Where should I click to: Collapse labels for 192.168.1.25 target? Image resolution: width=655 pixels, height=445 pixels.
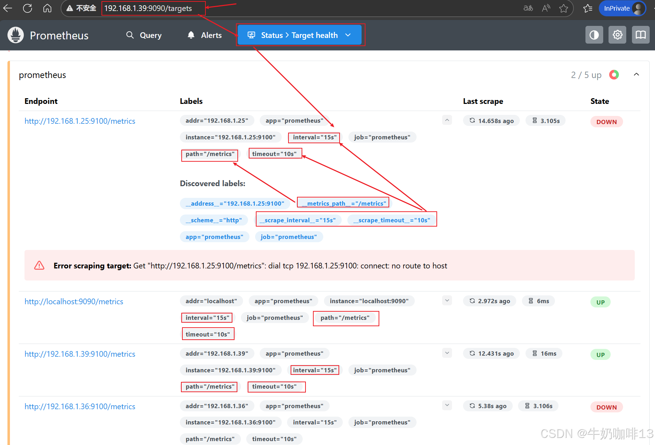point(447,120)
